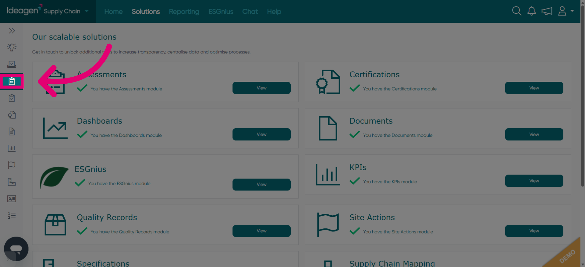Click the KPIs heading
585x267 pixels.
coord(358,167)
